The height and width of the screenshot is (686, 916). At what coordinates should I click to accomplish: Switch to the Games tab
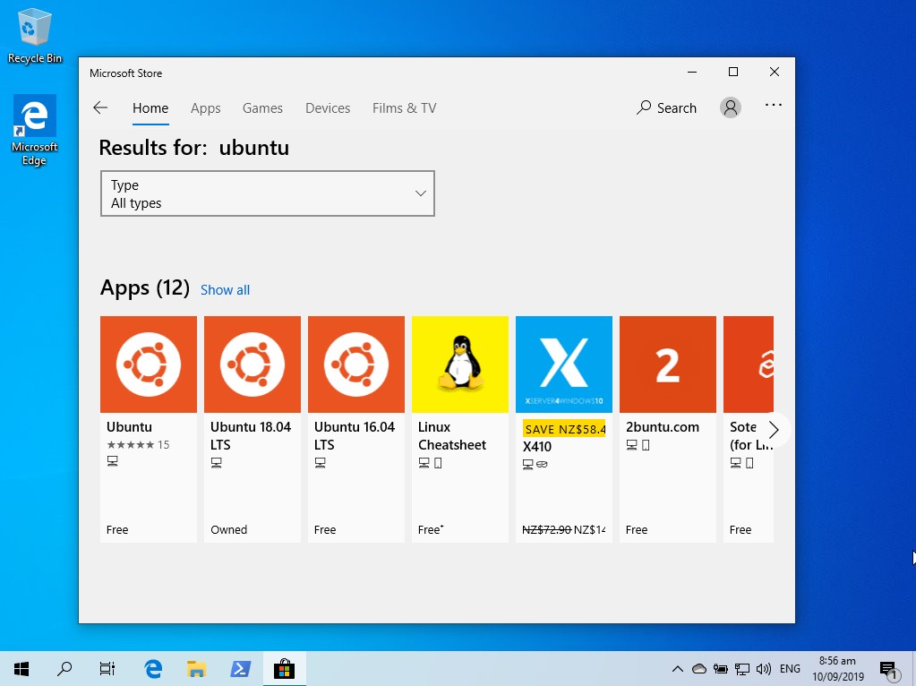click(x=262, y=107)
